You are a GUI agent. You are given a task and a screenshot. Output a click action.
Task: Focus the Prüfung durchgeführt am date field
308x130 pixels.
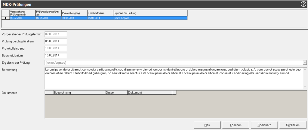pos(55,41)
